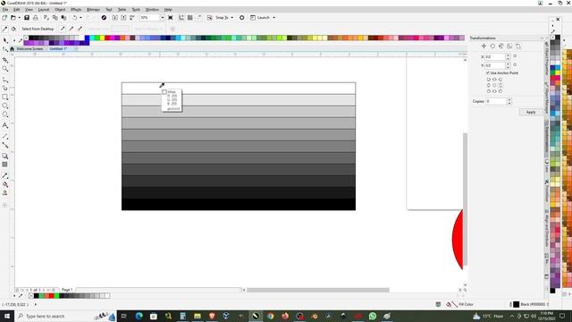Select the Interactive Fill tool
Screen dimensions: 572x322
coord(5,184)
